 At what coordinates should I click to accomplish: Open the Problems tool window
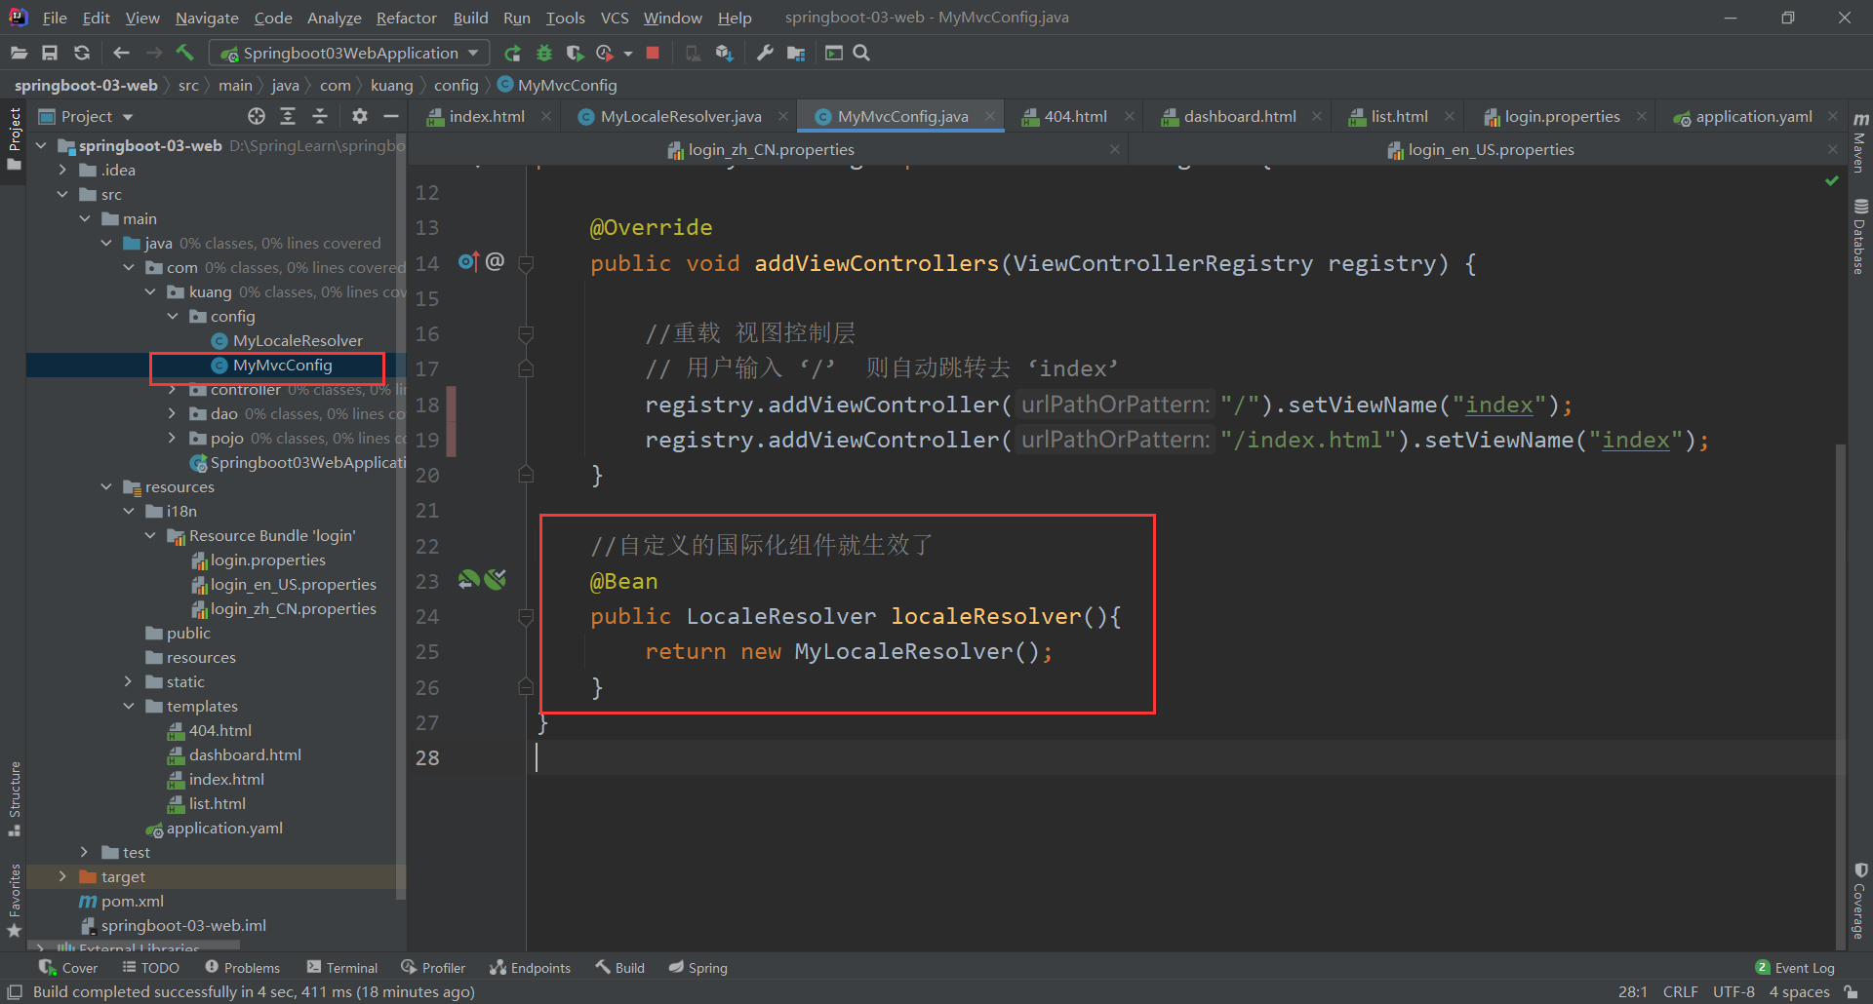pos(242,968)
